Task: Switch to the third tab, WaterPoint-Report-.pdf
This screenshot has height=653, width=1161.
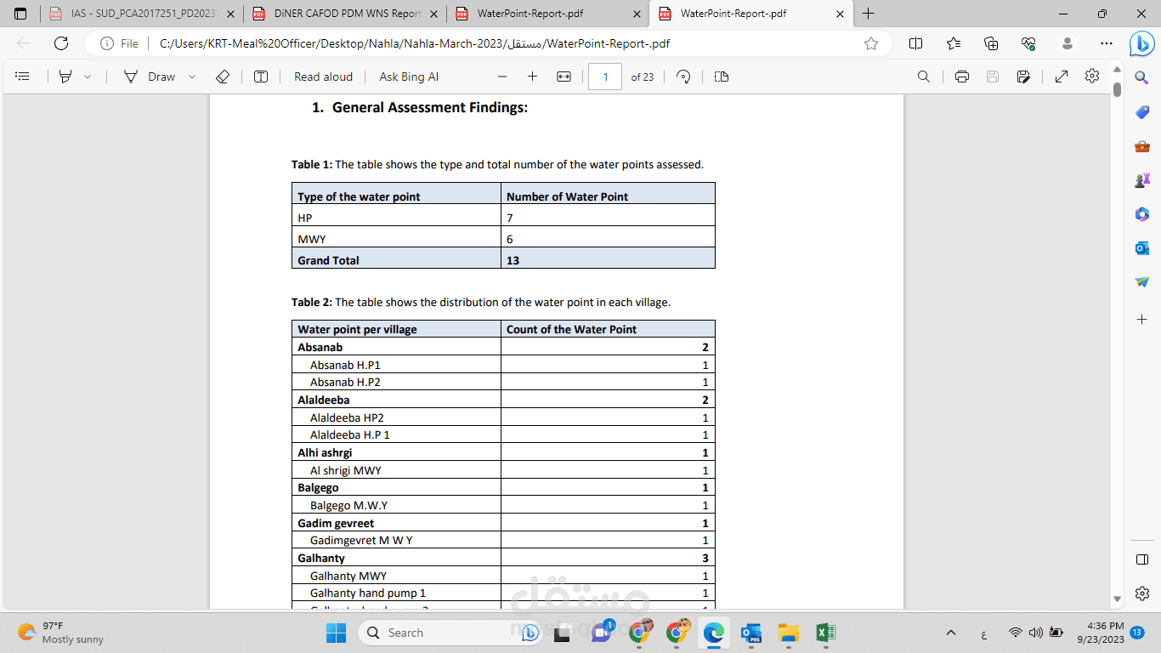Action: coord(548,14)
